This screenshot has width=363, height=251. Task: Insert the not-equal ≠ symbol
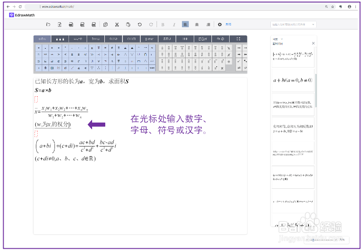coord(112,48)
